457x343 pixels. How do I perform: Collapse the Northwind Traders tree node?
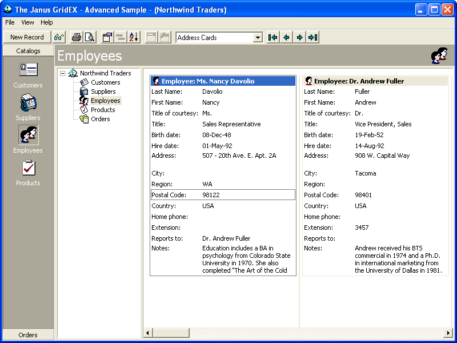tap(62, 73)
